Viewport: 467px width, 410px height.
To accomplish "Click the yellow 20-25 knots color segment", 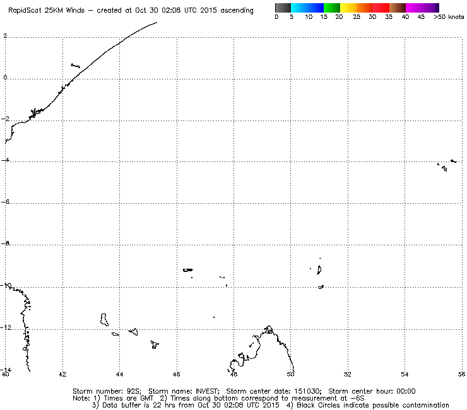I will [348, 8].
